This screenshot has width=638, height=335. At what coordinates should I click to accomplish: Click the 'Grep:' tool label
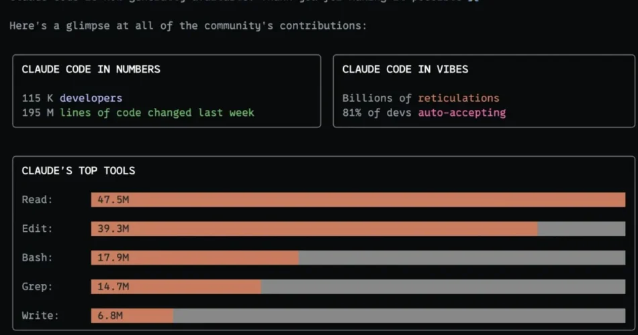tap(37, 287)
